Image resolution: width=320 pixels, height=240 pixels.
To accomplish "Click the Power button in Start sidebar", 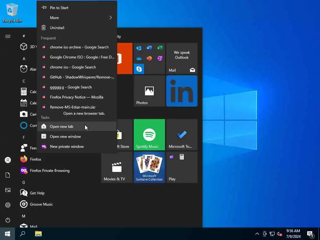I will 8,220.
